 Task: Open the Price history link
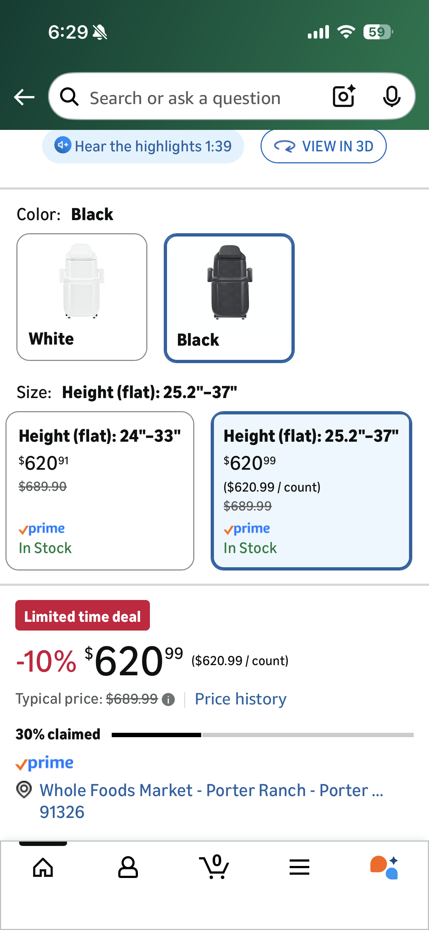[x=241, y=699]
